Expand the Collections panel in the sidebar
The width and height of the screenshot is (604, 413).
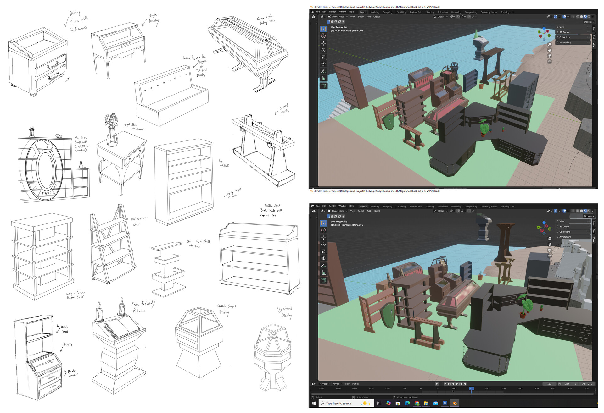point(565,37)
